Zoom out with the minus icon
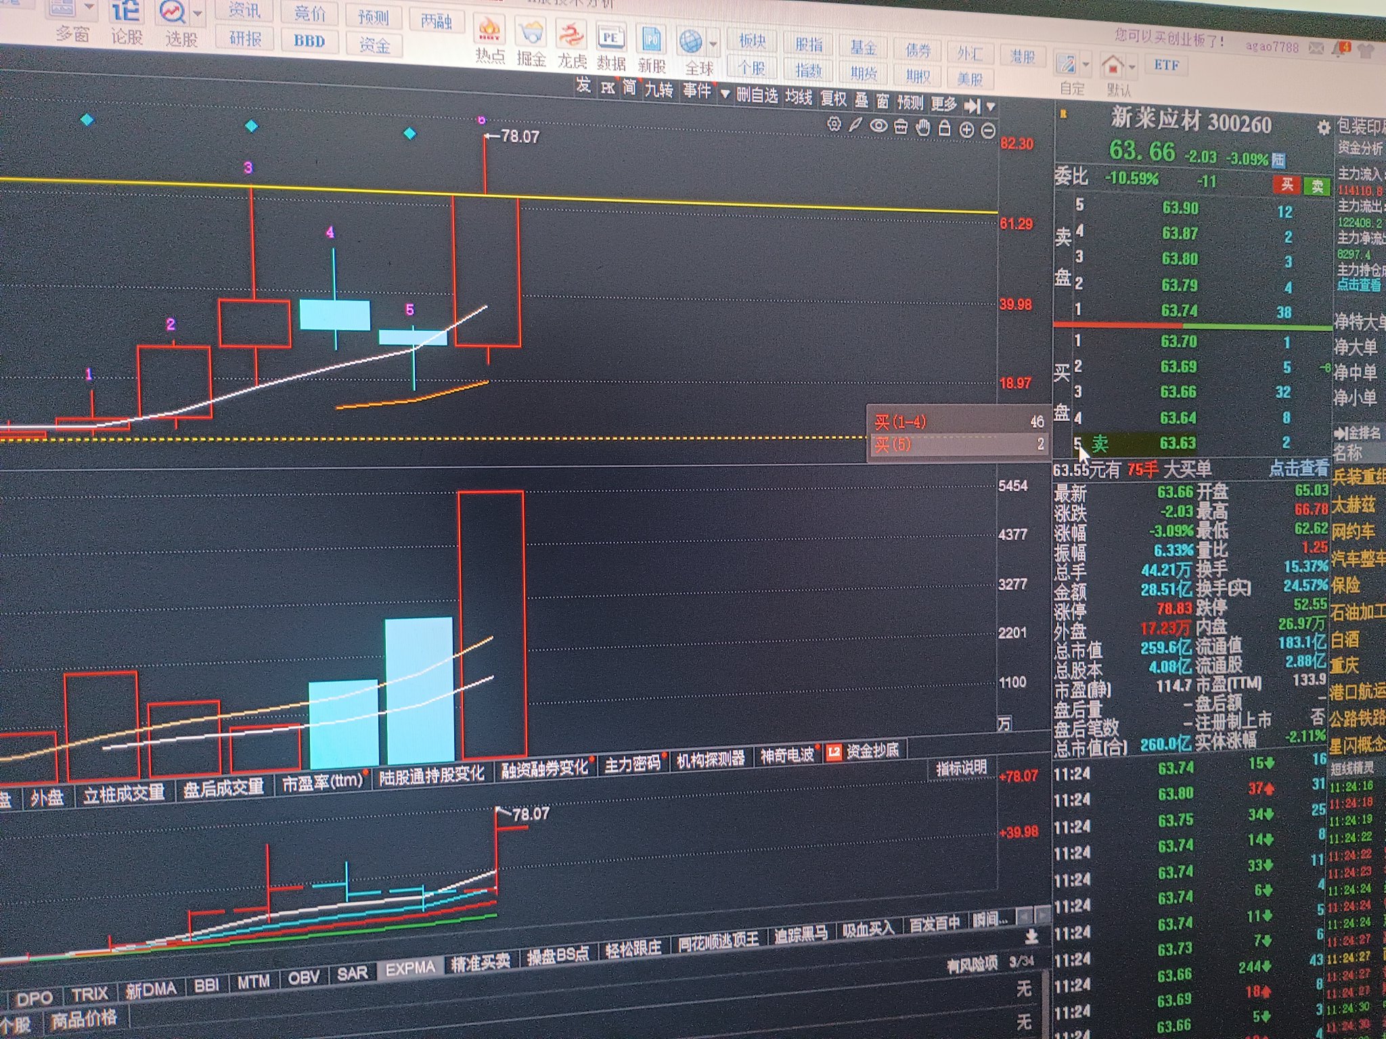 coord(988,131)
